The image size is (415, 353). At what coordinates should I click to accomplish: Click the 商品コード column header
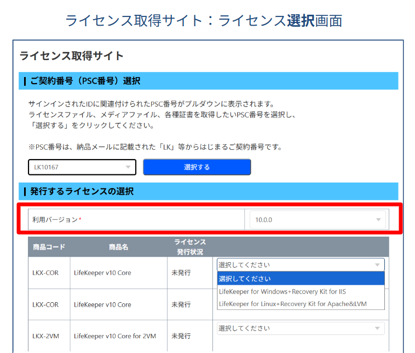(49, 247)
